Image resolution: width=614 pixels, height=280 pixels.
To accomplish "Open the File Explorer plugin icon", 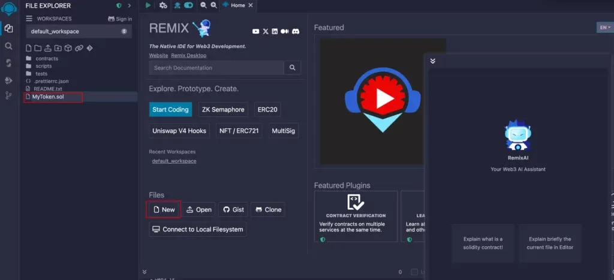I will (8, 29).
